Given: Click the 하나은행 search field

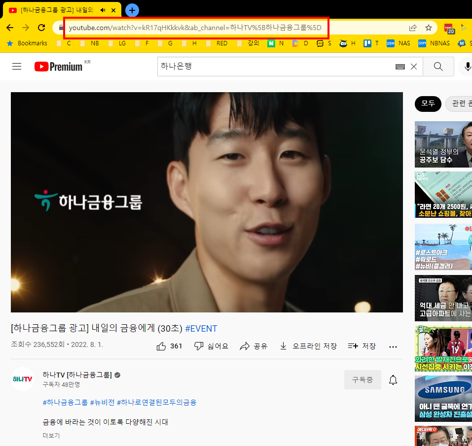Looking at the screenshot, I should tap(275, 67).
